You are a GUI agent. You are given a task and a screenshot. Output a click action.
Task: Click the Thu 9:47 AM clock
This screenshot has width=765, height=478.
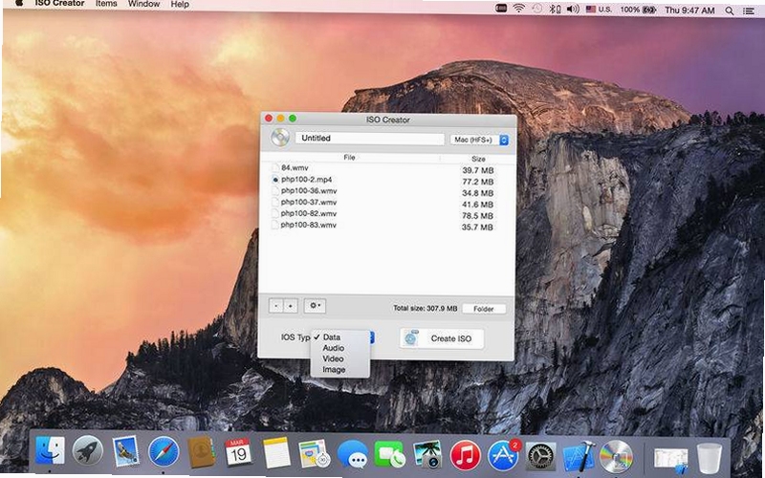689,11
